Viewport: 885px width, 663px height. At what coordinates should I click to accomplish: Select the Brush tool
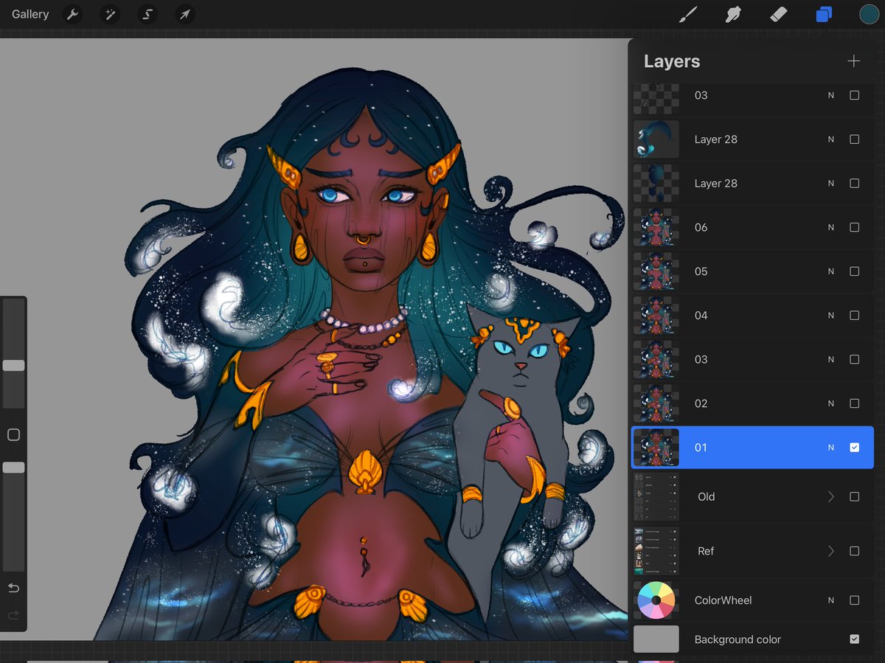coord(687,14)
